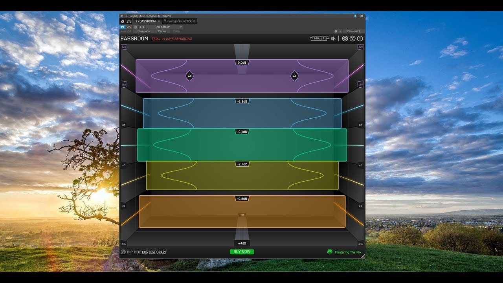
Task: Open the 'Par défaut' preset dropdown
Action: (164, 27)
